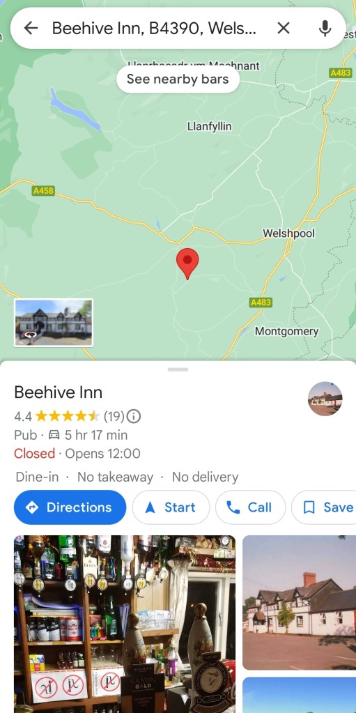
Task: Tap the Welshpool town label on map
Action: [x=288, y=233]
